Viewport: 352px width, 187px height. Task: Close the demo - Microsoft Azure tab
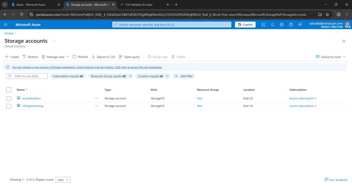point(58,5)
